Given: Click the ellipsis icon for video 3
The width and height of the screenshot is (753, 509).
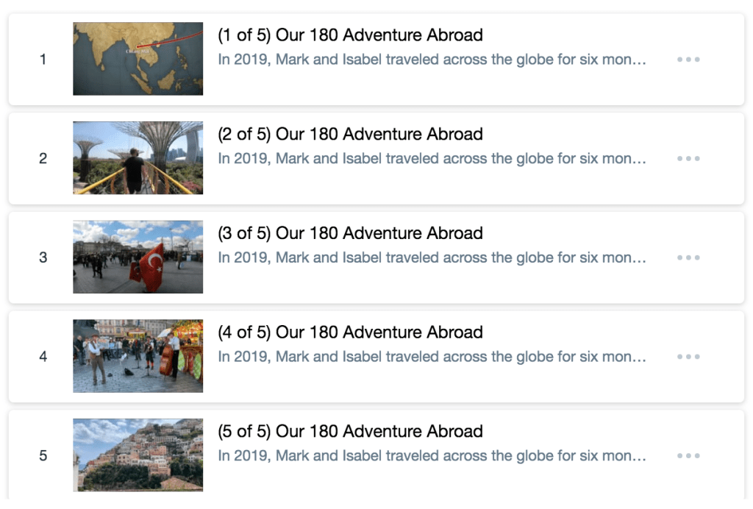Looking at the screenshot, I should (688, 258).
